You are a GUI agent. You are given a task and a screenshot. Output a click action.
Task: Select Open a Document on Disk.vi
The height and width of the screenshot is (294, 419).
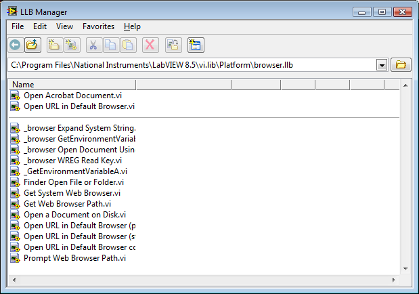(x=75, y=215)
